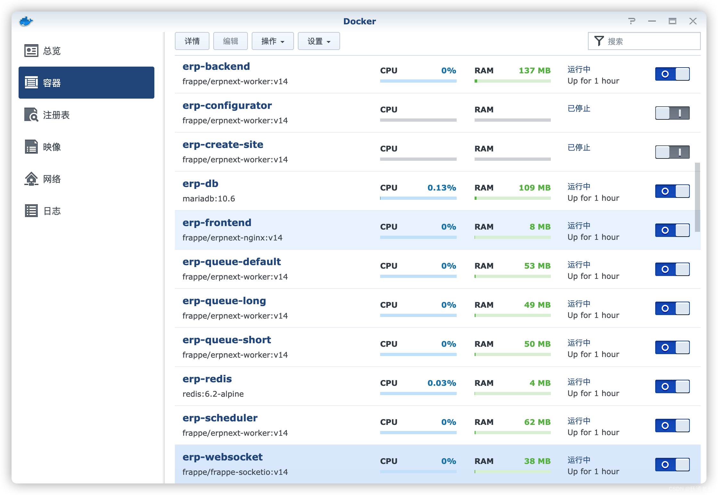The width and height of the screenshot is (718, 495).
Task: Click the 映像 image file icon
Action: pyautogui.click(x=31, y=147)
